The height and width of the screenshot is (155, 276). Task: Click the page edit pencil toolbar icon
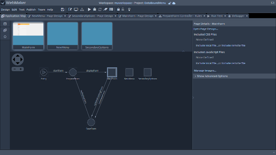pos(70,9)
